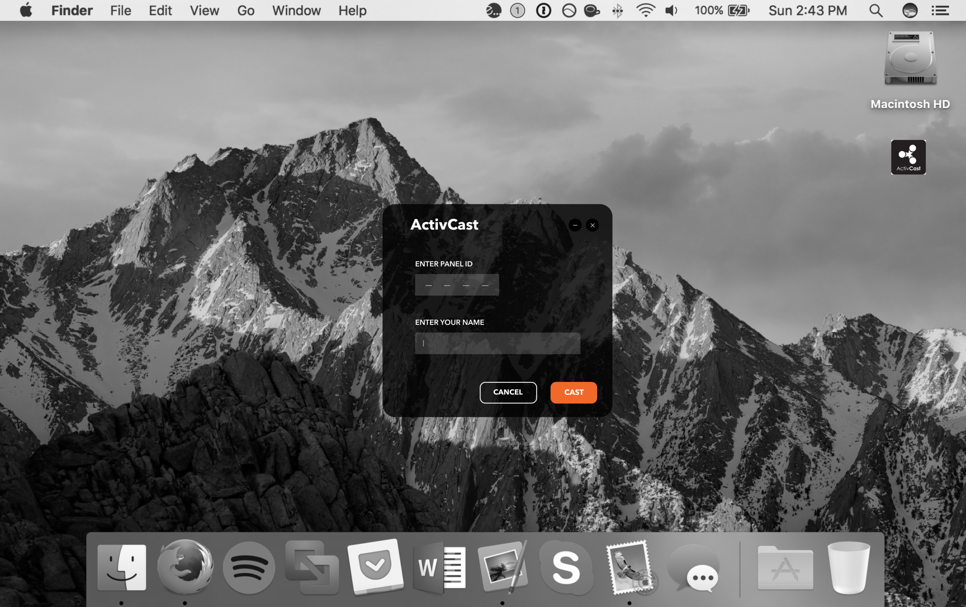Open the Trash in the Dock

coord(849,567)
